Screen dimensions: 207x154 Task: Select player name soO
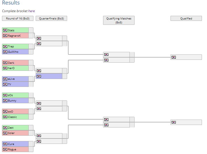10,111
